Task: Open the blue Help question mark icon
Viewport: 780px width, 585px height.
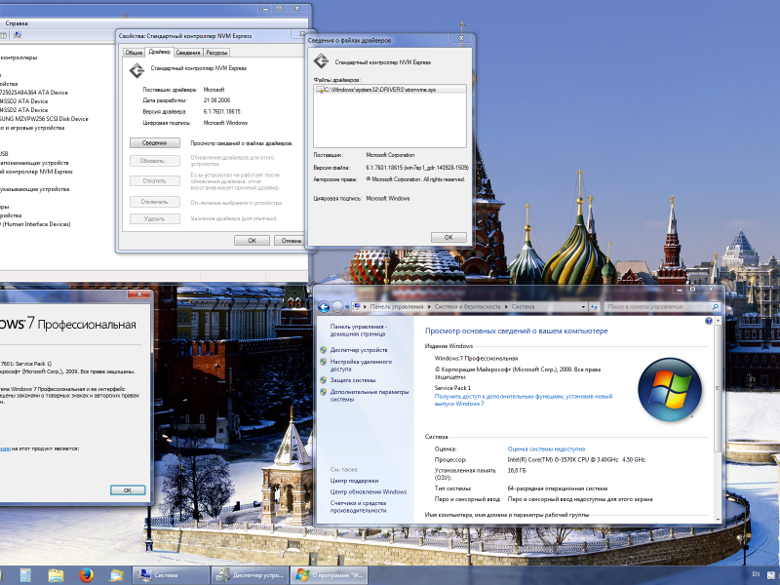Action: [709, 322]
